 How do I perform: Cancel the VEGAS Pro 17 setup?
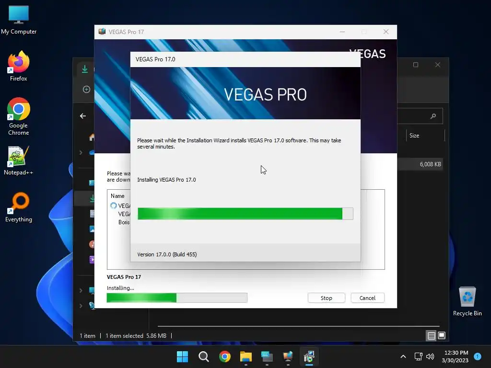[x=367, y=298]
